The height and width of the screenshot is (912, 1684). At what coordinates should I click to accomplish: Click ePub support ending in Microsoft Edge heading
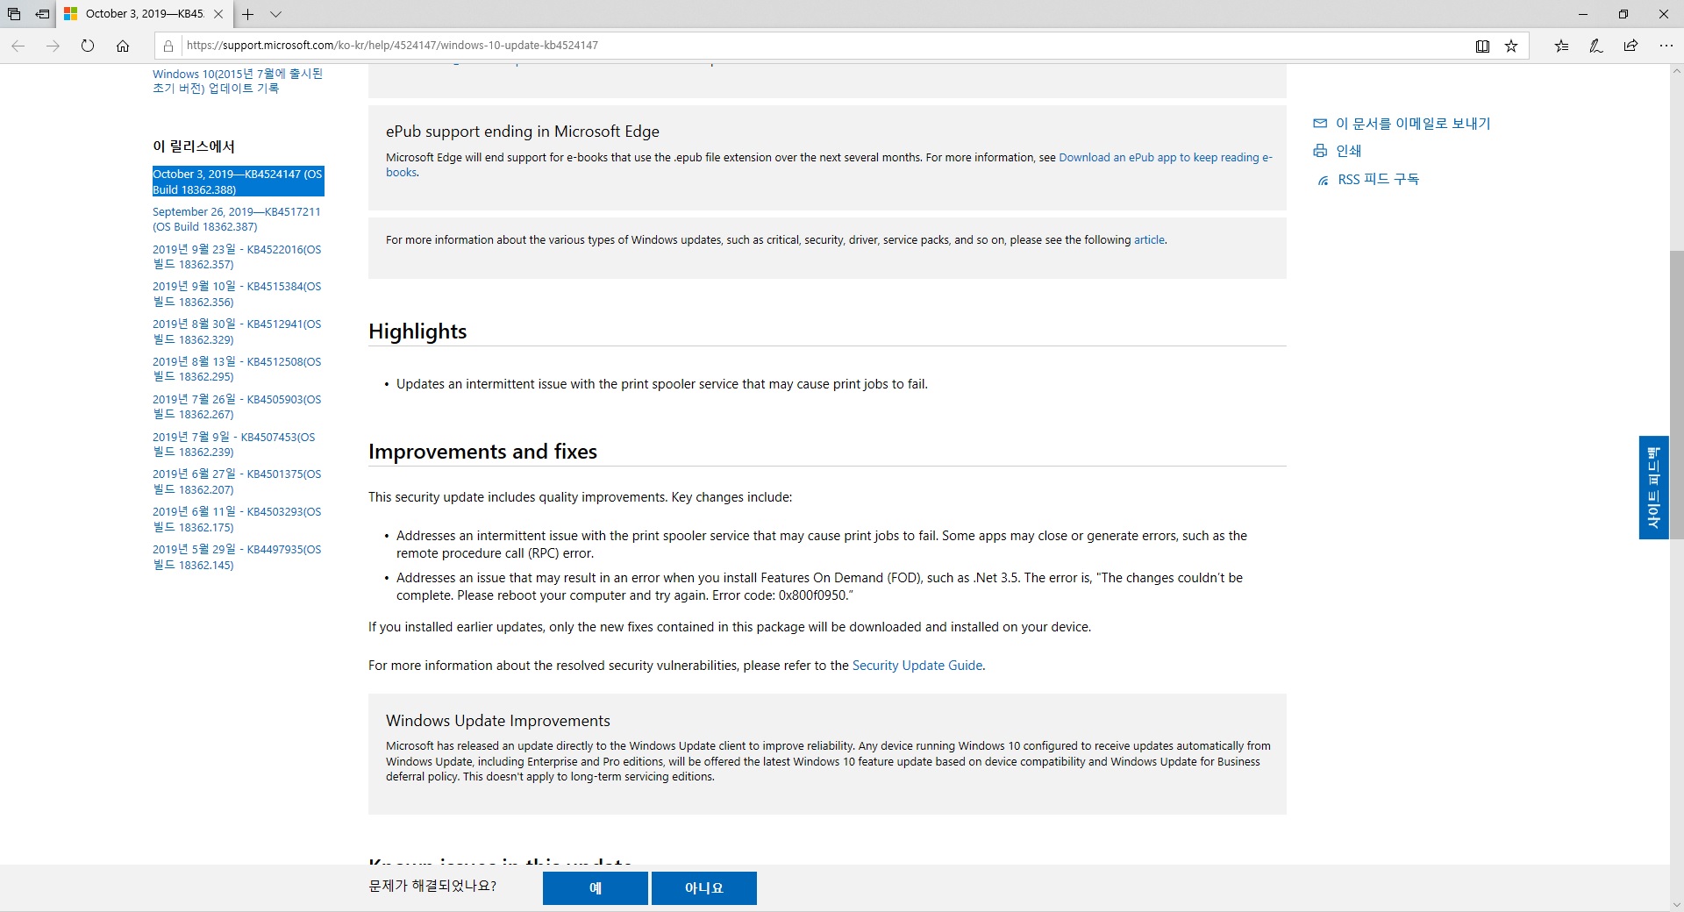click(523, 132)
